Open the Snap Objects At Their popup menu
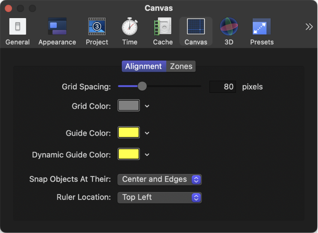 click(159, 179)
